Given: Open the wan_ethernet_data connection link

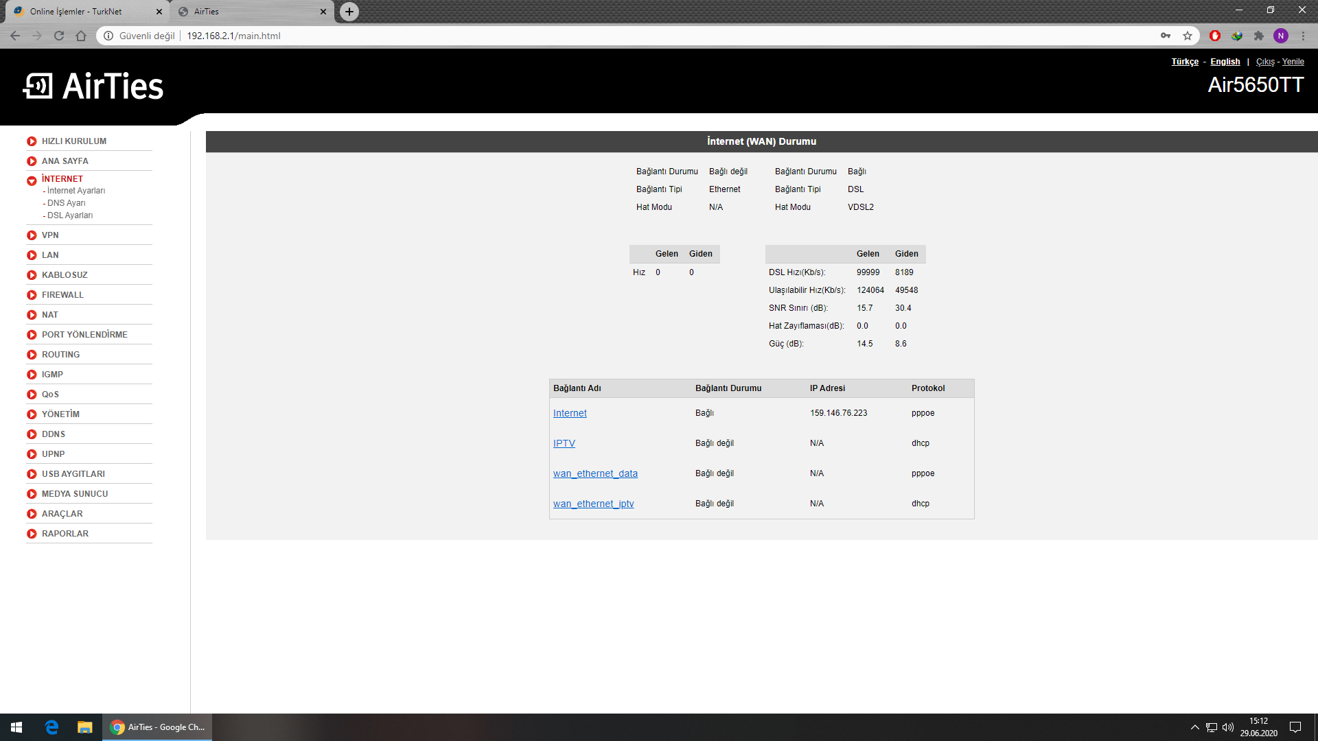Looking at the screenshot, I should (595, 473).
